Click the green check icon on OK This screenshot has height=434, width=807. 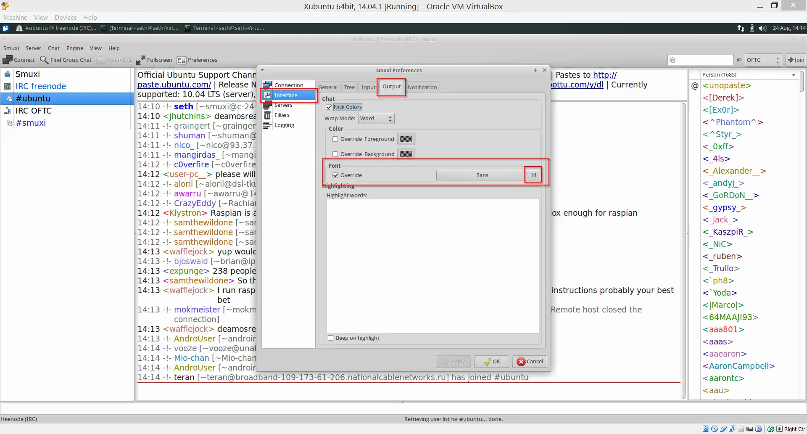[487, 362]
